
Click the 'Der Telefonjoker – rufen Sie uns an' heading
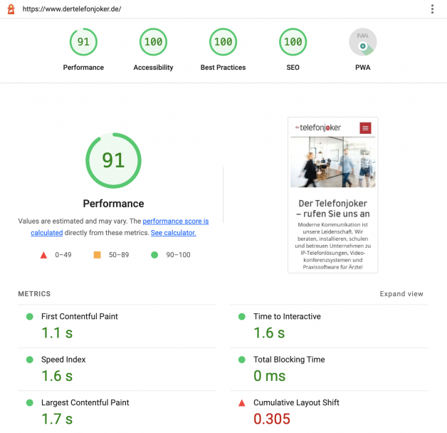[333, 209]
